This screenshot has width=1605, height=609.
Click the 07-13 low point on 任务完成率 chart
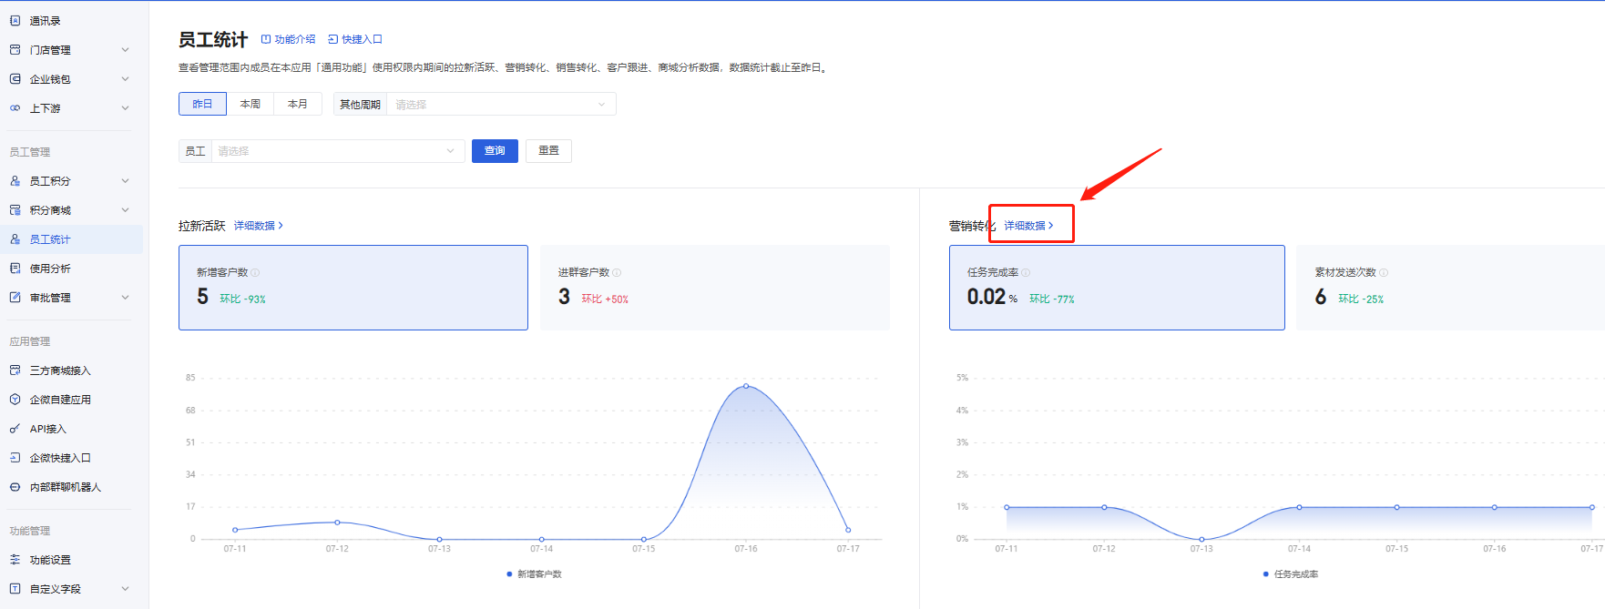(x=1201, y=540)
